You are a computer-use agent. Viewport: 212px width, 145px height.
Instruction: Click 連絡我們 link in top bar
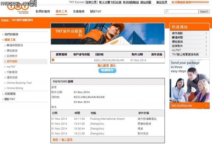click(x=162, y=2)
